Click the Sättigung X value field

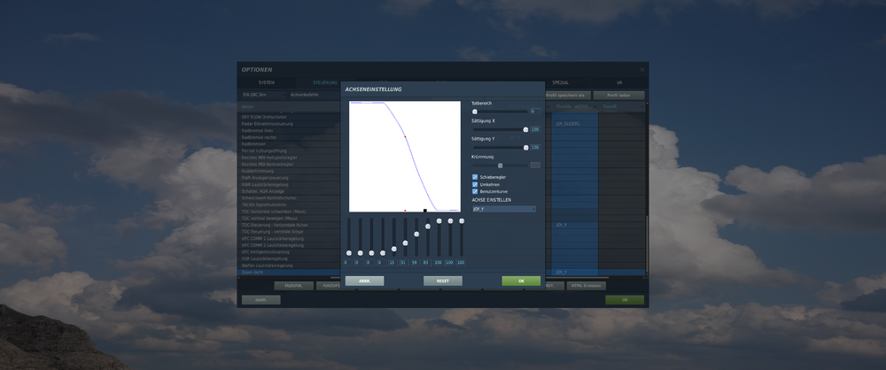(x=535, y=129)
